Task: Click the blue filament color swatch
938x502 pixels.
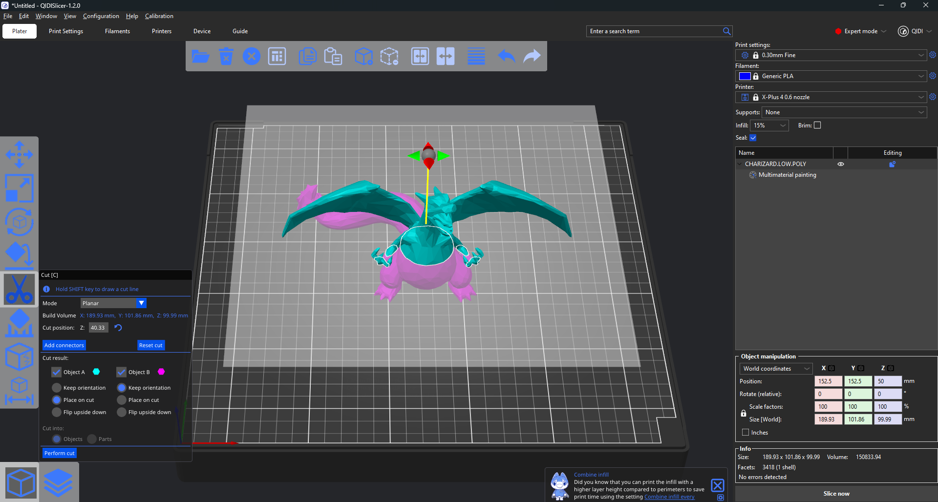Action: (x=745, y=76)
